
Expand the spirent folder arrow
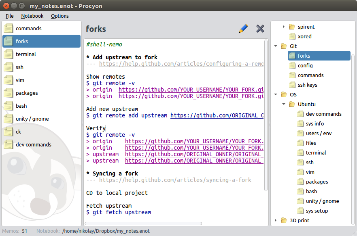(x=284, y=27)
